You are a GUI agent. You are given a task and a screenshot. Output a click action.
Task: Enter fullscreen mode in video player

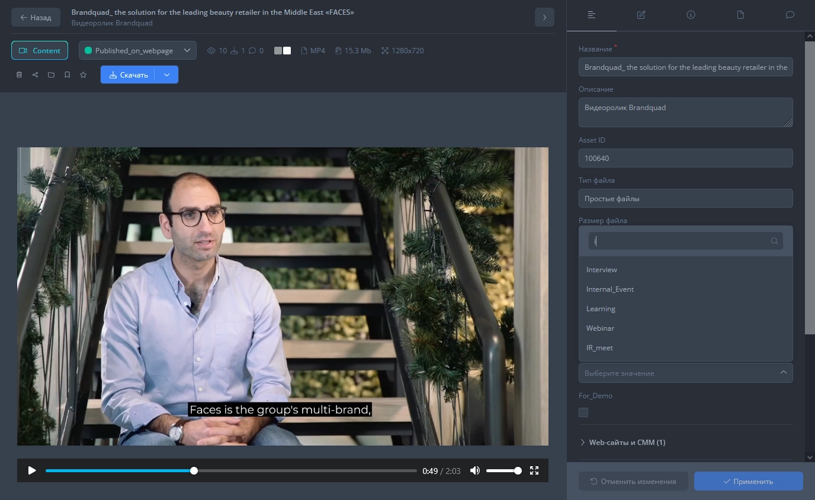pyautogui.click(x=534, y=470)
